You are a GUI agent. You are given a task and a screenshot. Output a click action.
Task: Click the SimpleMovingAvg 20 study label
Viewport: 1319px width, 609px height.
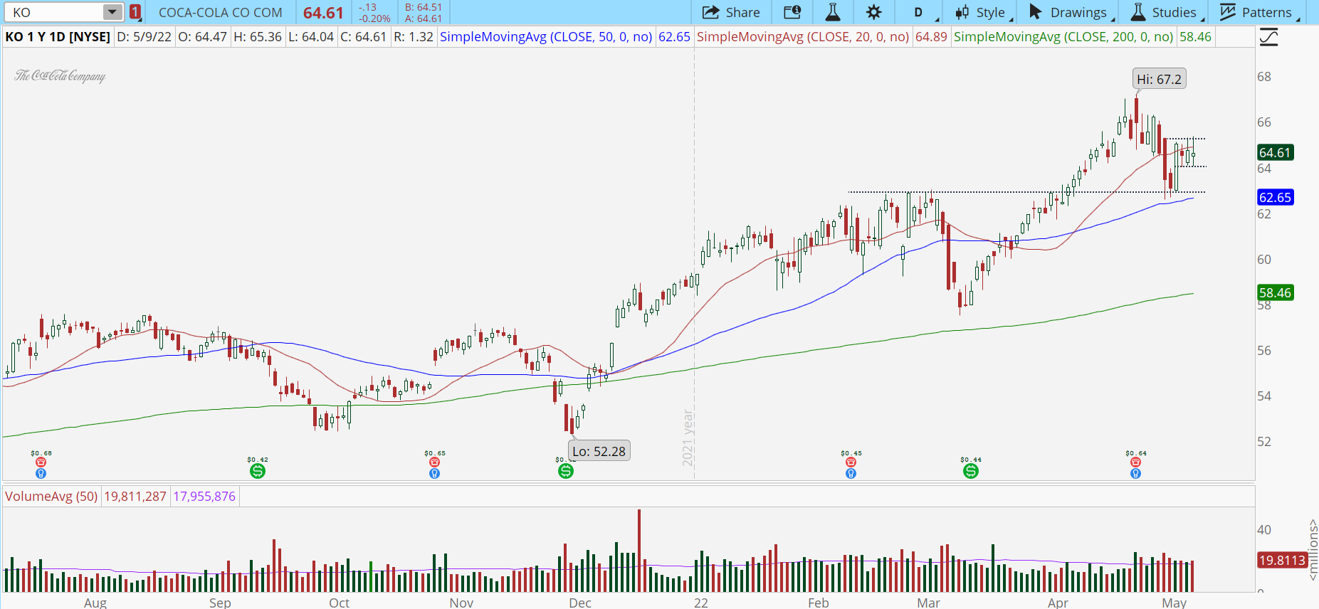click(803, 36)
